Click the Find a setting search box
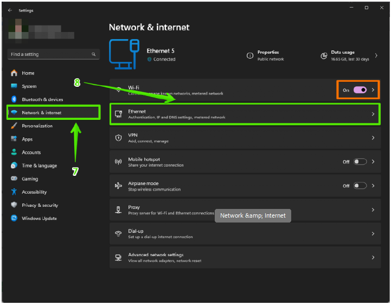Screen dimensions: 391x305 [49, 54]
